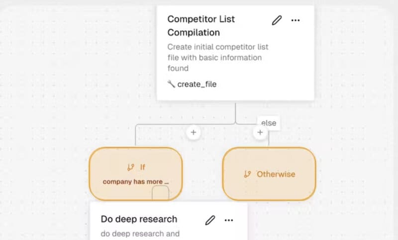
Task: Click the 'If' label in the condition node
Action: point(143,167)
